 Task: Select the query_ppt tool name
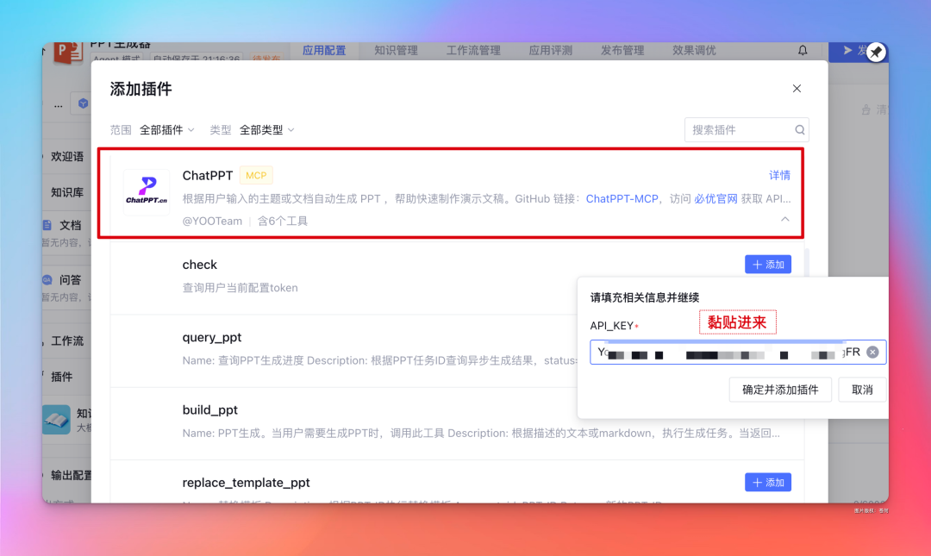pos(212,337)
